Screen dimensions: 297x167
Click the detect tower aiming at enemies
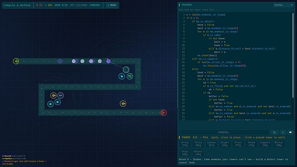click(x=126, y=70)
